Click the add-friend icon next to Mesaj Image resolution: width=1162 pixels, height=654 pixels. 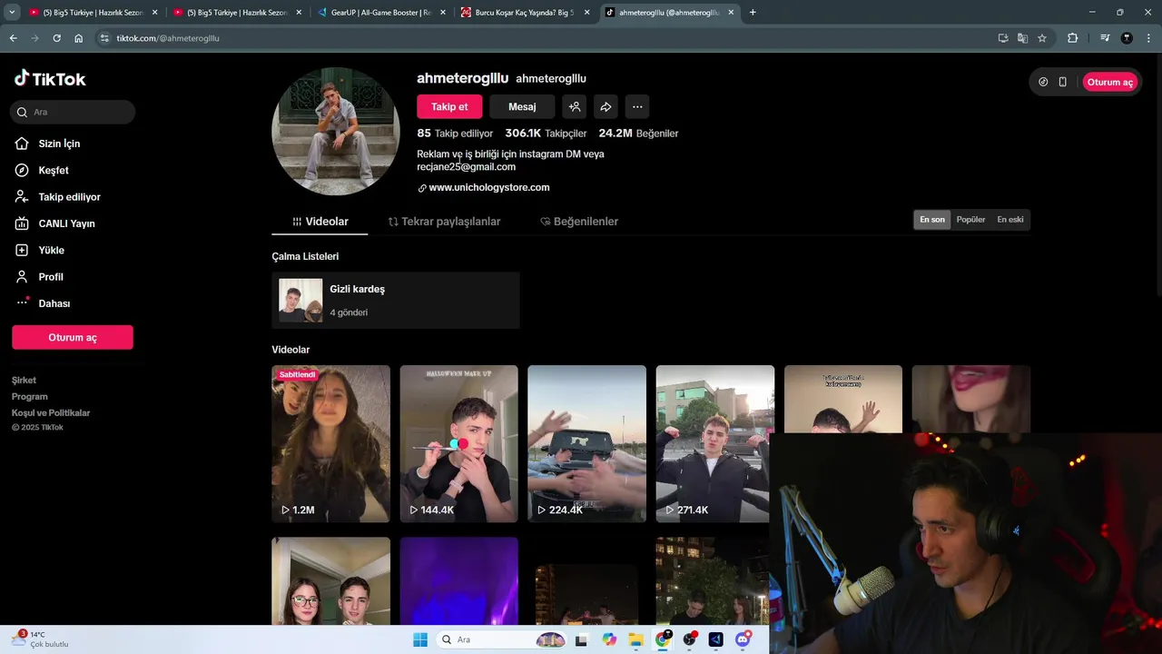point(574,106)
